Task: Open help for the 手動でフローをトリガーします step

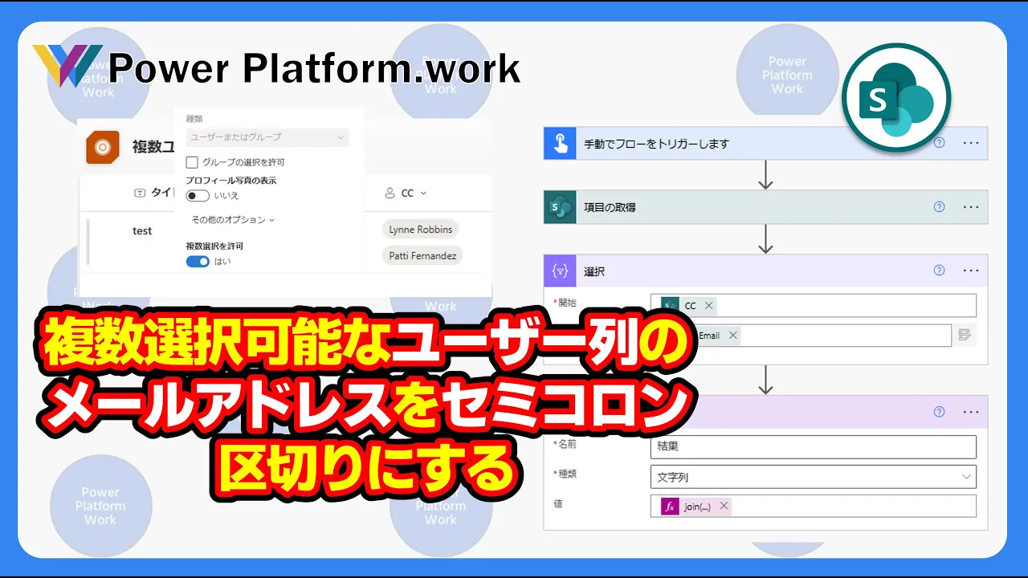Action: tap(939, 143)
